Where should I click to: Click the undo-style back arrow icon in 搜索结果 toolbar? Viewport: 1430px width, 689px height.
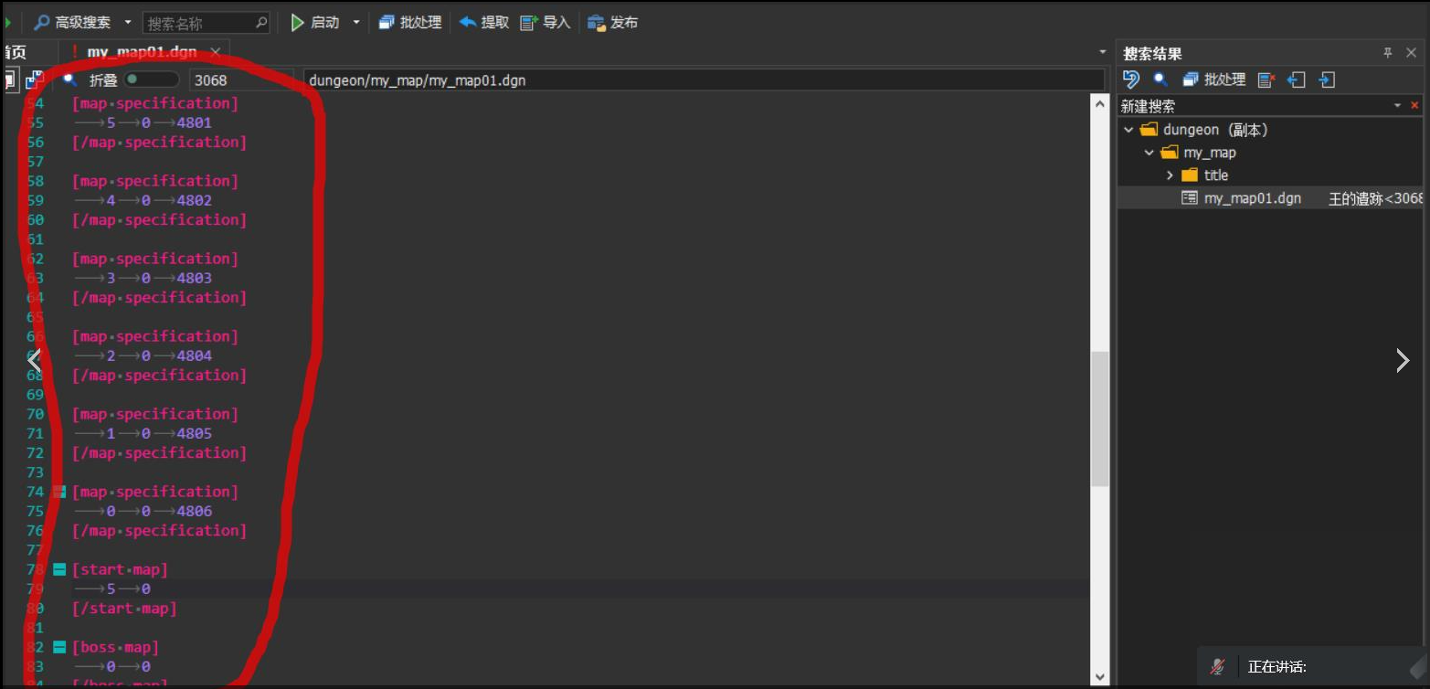pos(1131,79)
